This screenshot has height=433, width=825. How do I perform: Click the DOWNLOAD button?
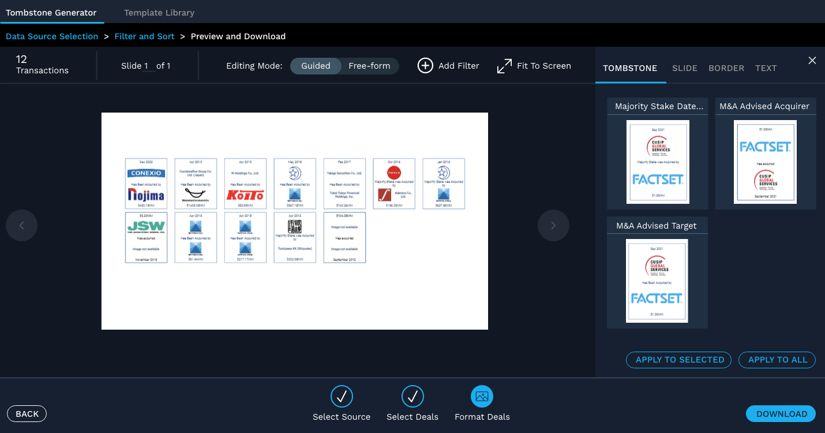[x=780, y=413]
